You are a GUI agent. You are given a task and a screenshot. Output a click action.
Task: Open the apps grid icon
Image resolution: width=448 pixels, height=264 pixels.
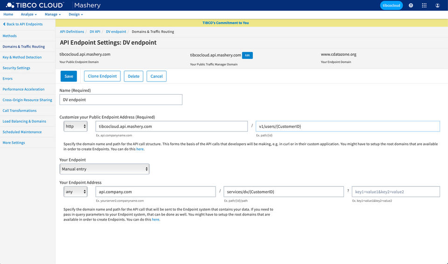point(424,6)
